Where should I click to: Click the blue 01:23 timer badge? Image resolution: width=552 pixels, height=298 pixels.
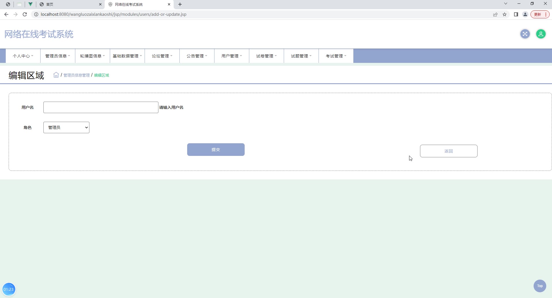pos(9,289)
